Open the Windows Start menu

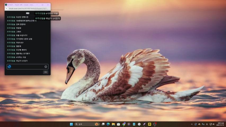tap(71, 124)
